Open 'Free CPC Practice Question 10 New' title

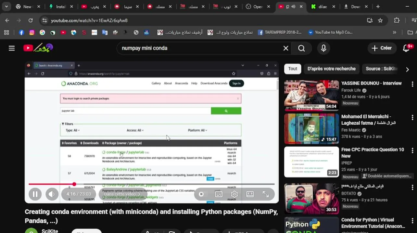(373, 153)
